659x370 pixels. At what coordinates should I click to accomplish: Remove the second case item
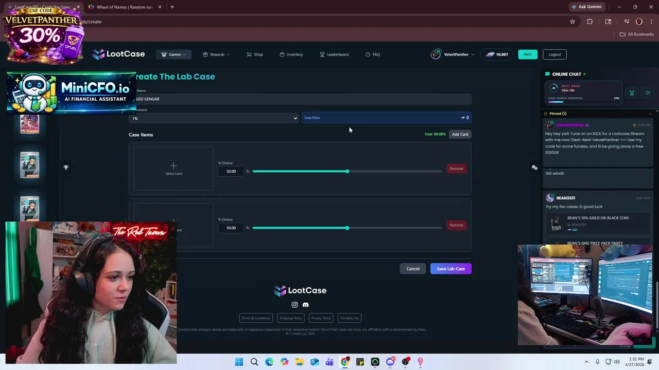[456, 225]
